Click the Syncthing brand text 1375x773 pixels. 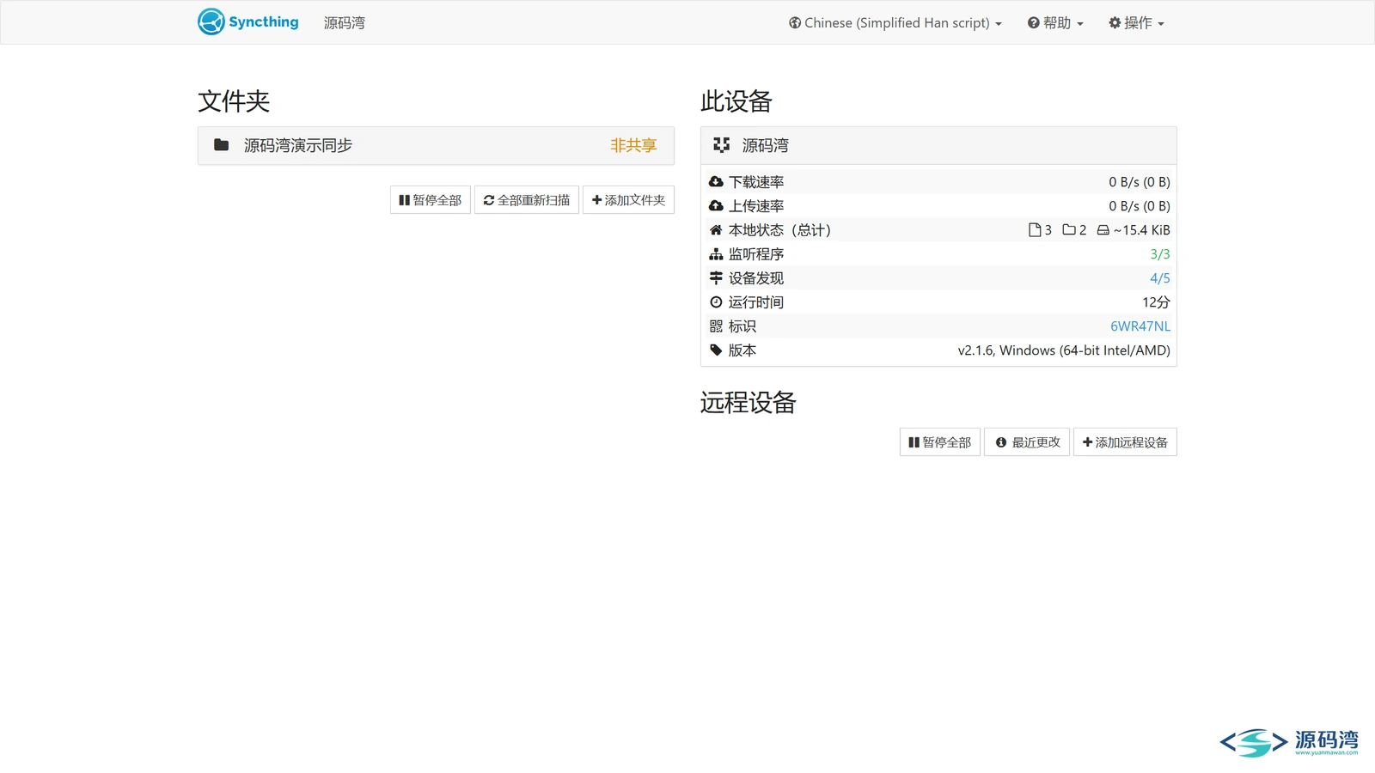tap(264, 22)
